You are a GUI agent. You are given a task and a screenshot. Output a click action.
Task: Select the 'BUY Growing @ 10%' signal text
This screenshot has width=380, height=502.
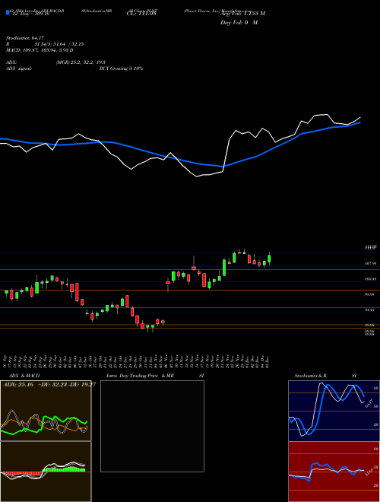pyautogui.click(x=121, y=68)
